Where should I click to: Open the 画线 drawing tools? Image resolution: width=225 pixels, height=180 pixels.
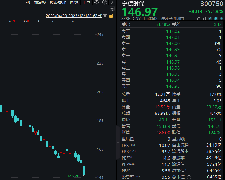pyautogui.click(x=74, y=3)
